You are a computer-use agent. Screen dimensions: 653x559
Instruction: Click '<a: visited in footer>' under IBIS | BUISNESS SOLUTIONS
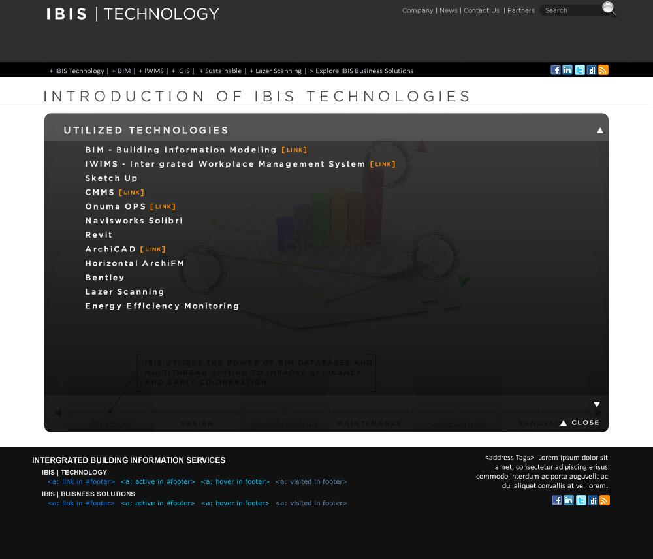pyautogui.click(x=311, y=503)
